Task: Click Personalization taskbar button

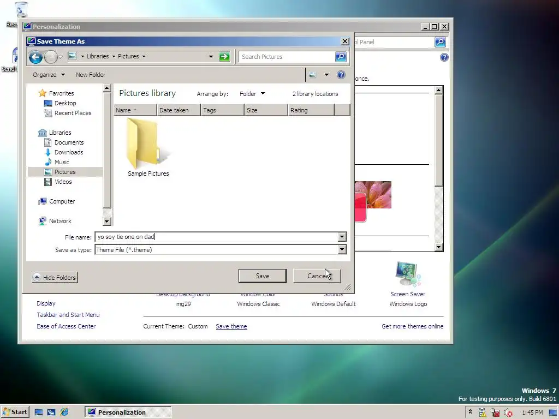Action: pyautogui.click(x=128, y=412)
